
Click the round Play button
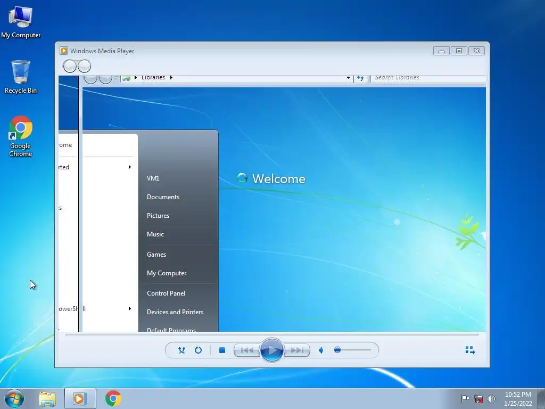(271, 350)
